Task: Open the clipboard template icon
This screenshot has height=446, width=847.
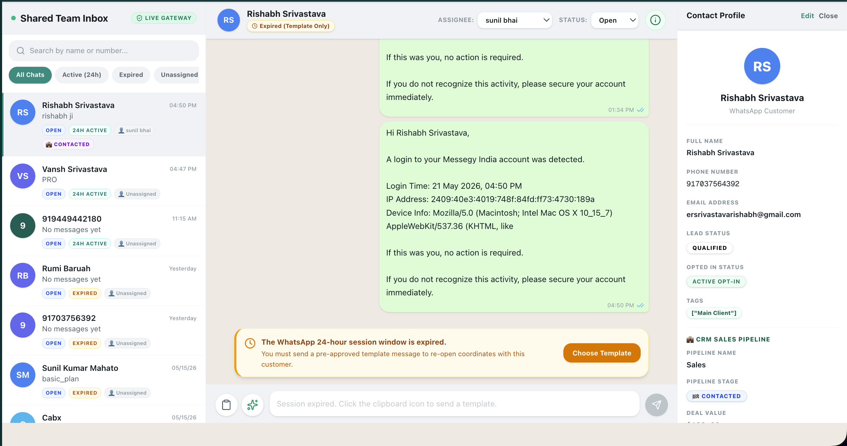Action: [226, 404]
